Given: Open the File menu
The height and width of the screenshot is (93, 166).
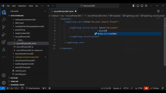Looking at the screenshot, I should 8,6.
